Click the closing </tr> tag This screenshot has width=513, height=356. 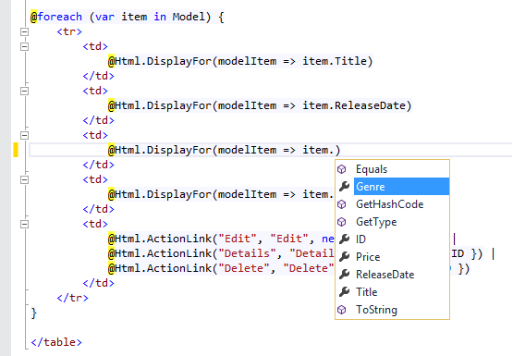pyautogui.click(x=72, y=298)
